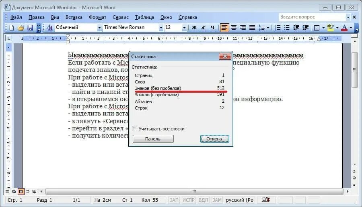
Task: Start a numbered list
Action: (278, 28)
